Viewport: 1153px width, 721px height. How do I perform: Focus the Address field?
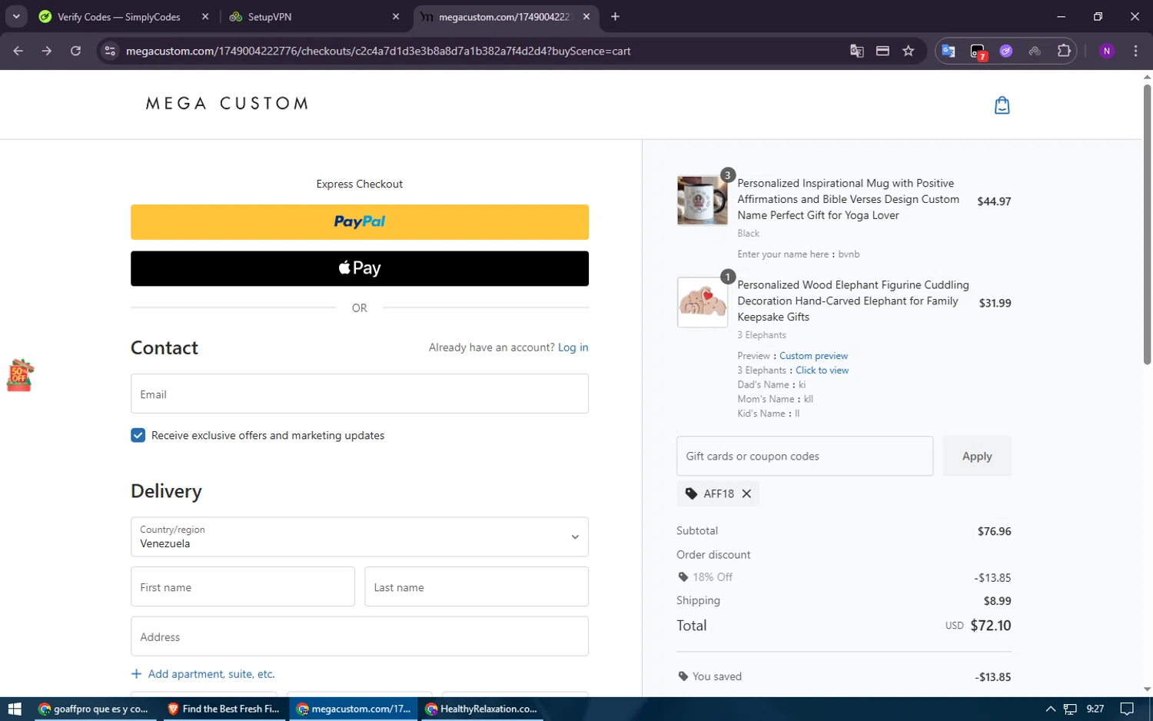click(360, 636)
